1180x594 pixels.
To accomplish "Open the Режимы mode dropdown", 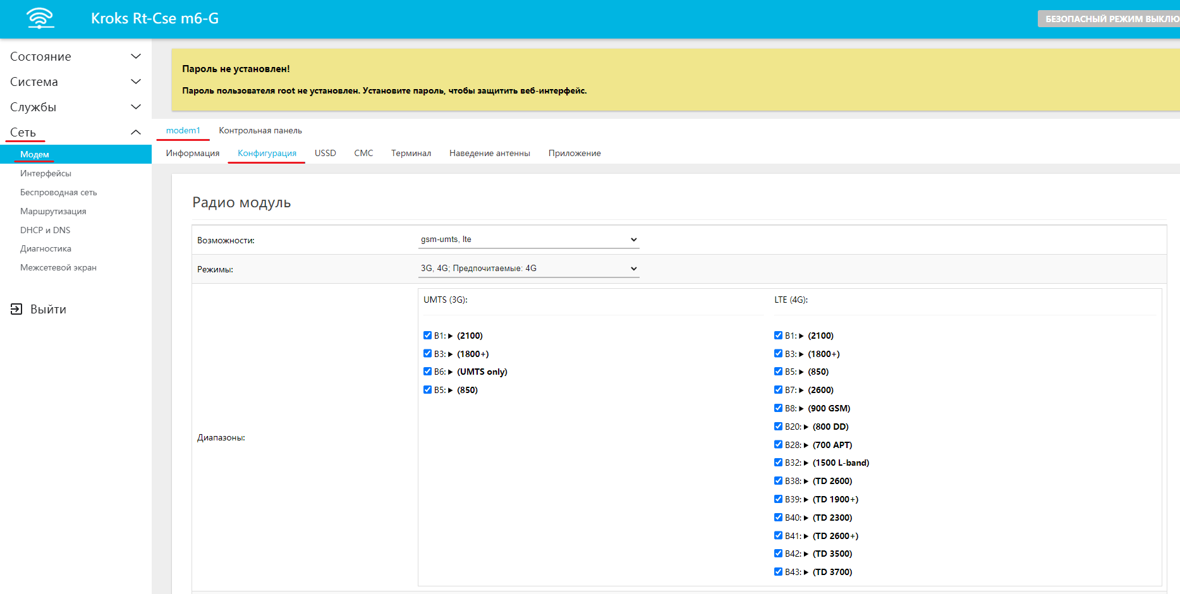I will coord(528,269).
